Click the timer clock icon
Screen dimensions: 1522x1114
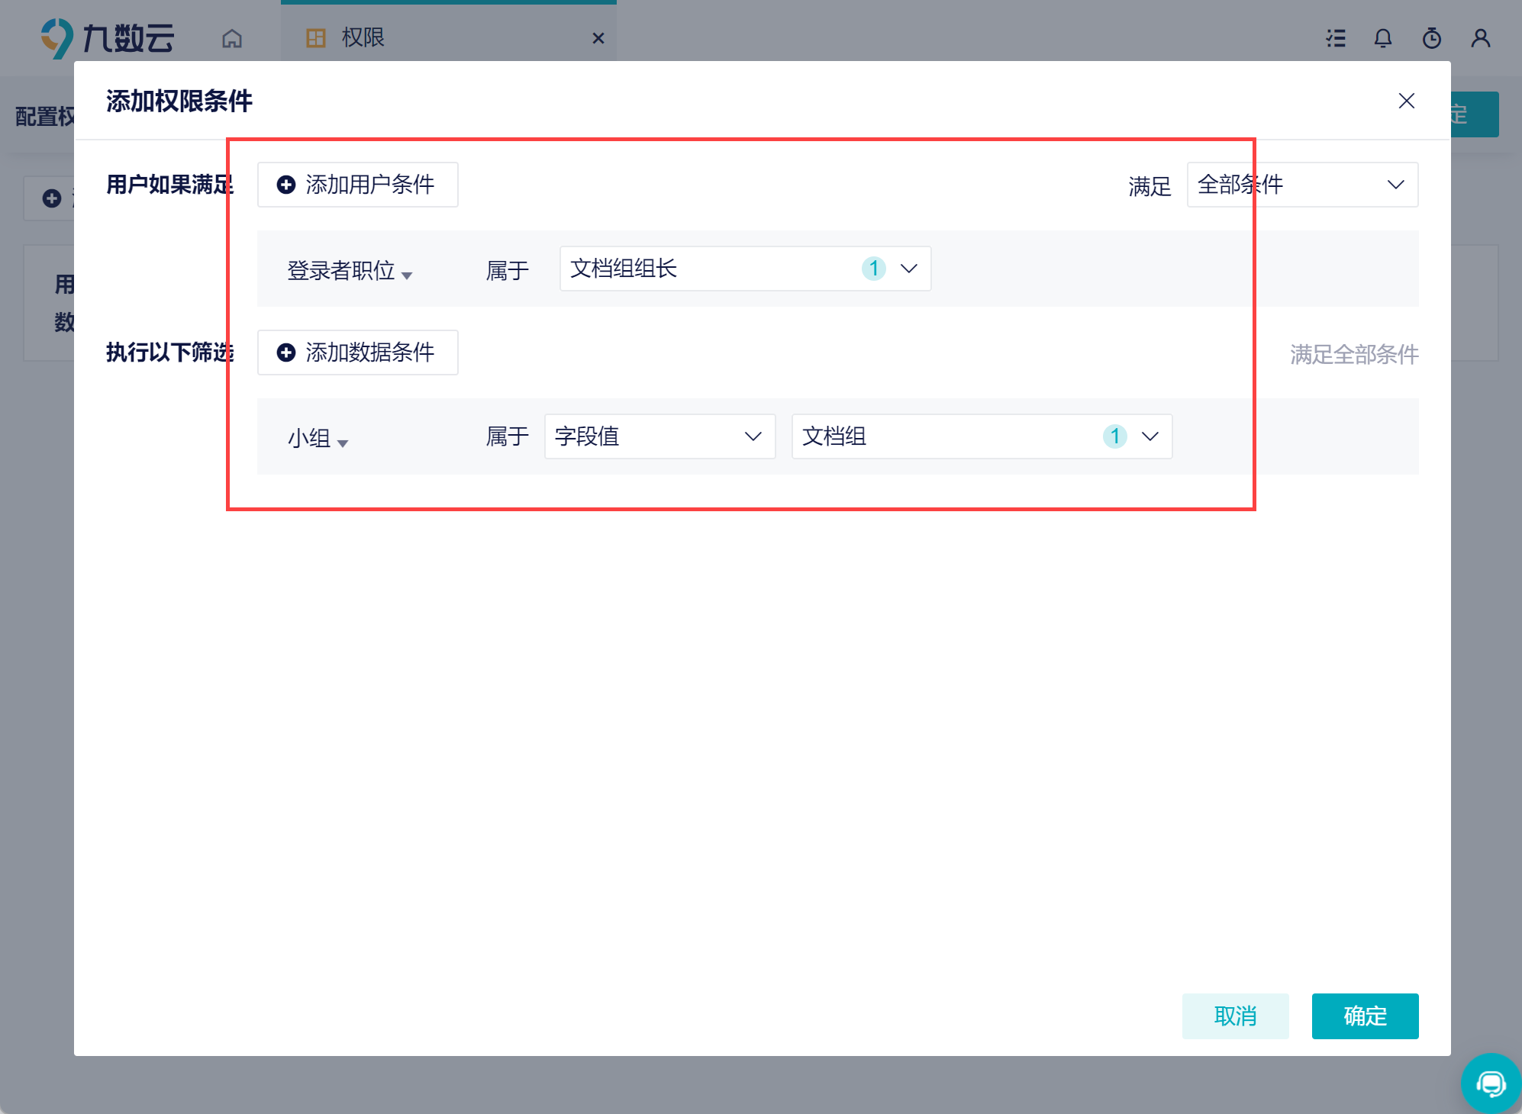[x=1432, y=38]
